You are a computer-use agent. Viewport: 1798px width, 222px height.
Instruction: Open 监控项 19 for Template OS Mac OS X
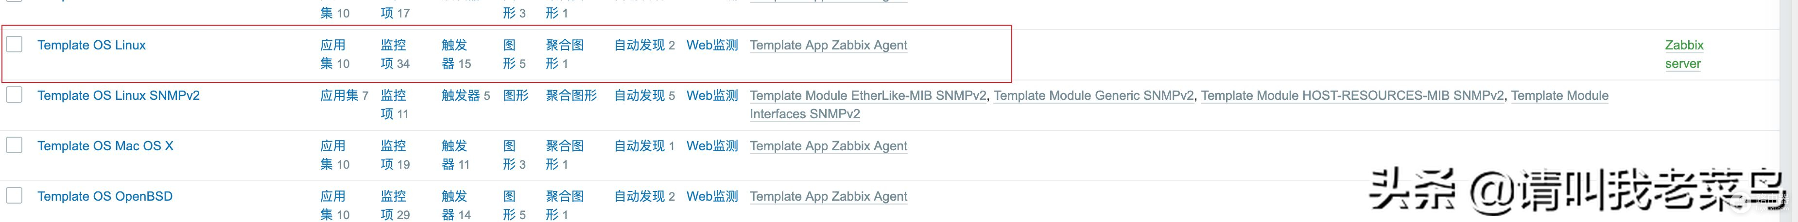pyautogui.click(x=395, y=155)
